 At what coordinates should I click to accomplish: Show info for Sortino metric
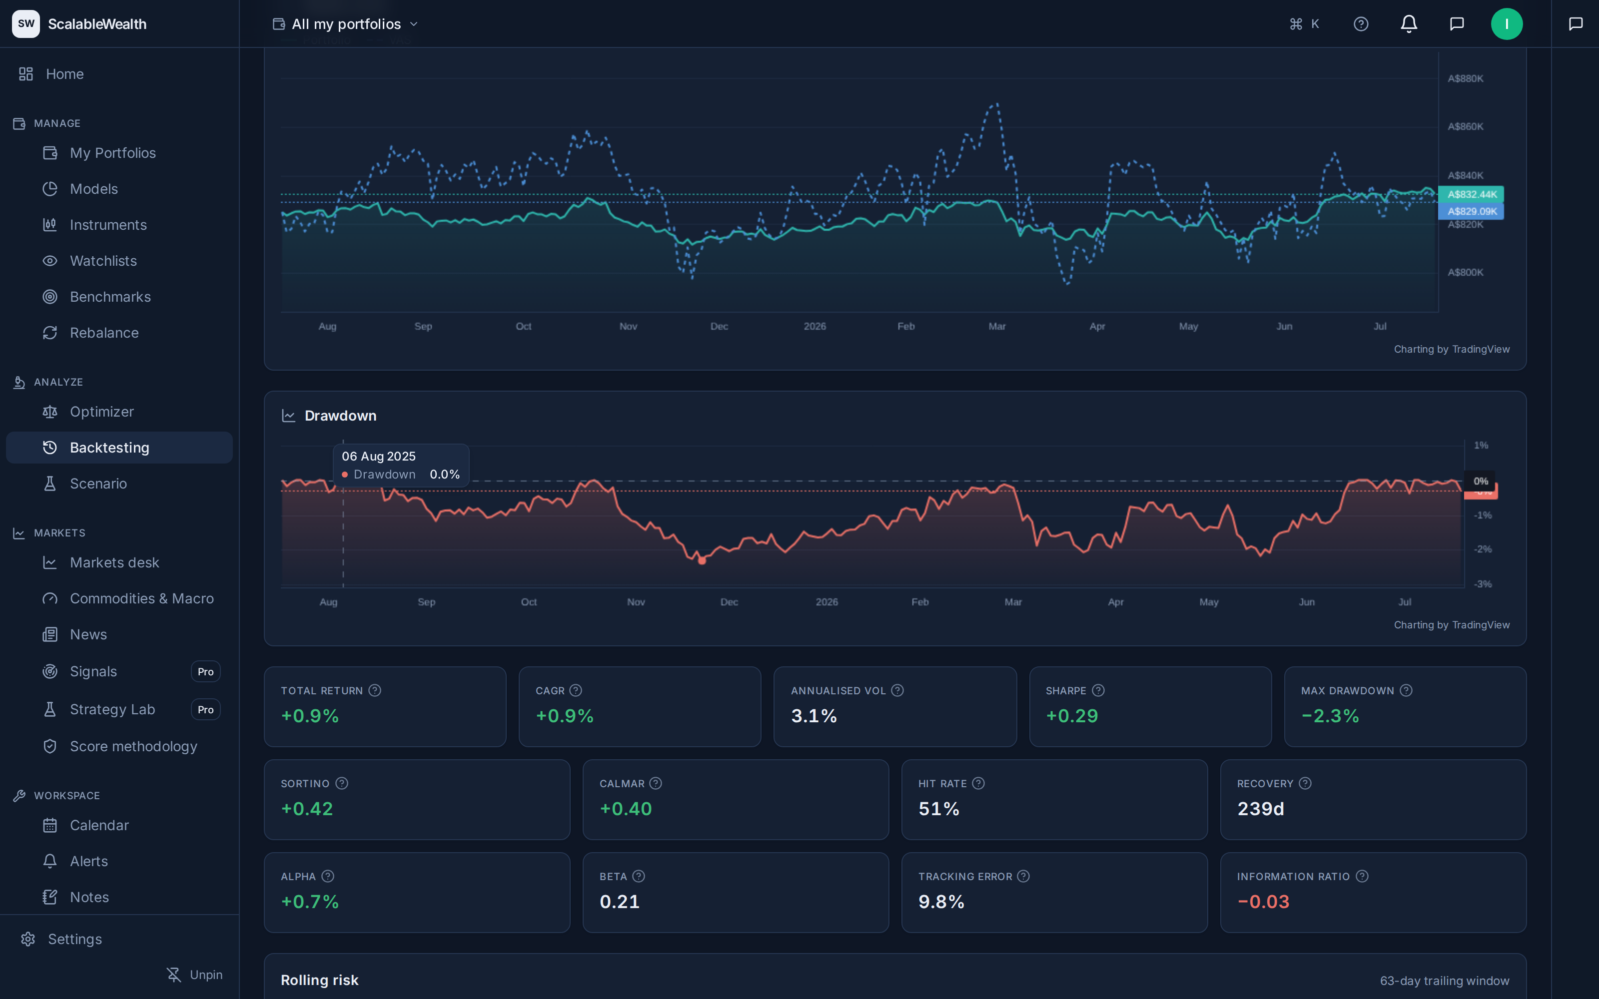pos(342,783)
